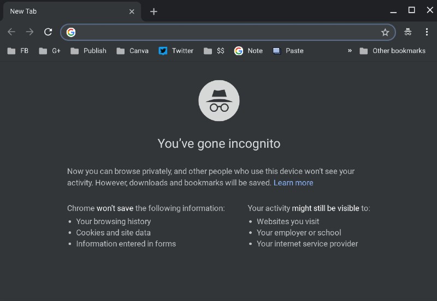The width and height of the screenshot is (437, 301).
Task: Follow the Learn more link
Action: 293,183
